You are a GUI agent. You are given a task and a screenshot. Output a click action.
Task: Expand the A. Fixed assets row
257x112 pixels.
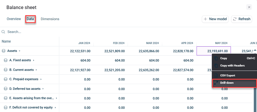(34, 60)
